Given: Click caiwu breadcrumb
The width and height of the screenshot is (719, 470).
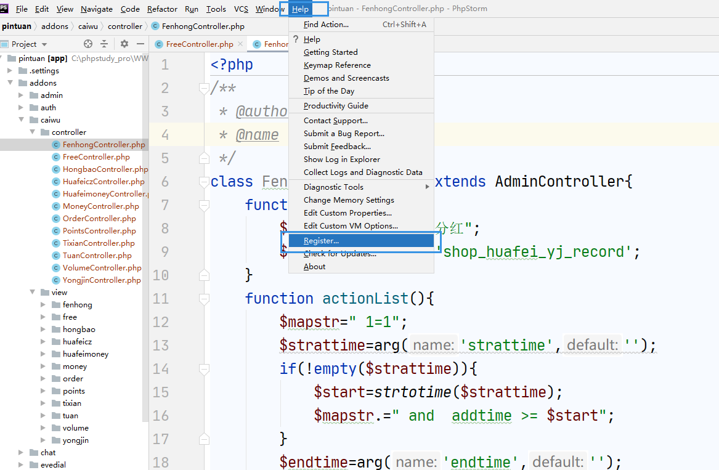Looking at the screenshot, I should point(88,26).
